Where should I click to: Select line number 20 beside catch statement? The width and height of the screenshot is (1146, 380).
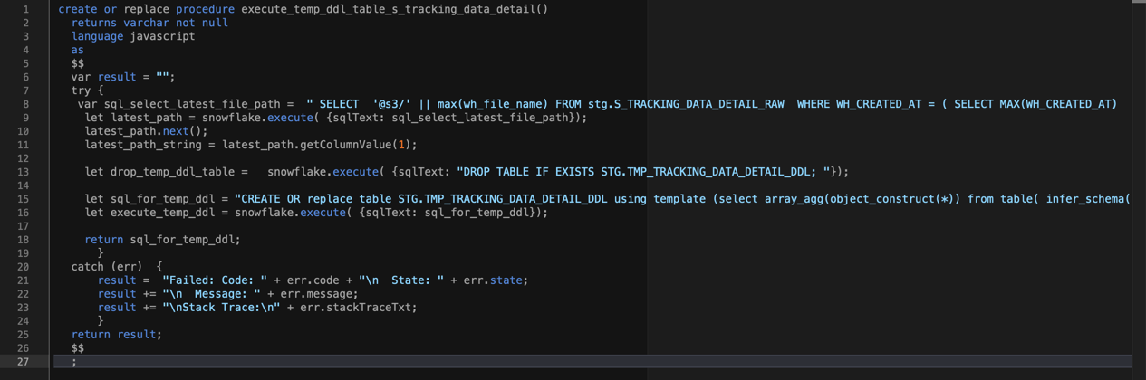(x=22, y=267)
